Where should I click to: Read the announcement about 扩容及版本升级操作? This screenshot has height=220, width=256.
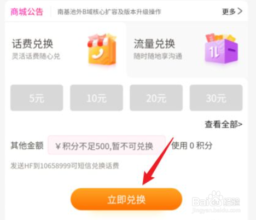pyautogui.click(x=109, y=12)
